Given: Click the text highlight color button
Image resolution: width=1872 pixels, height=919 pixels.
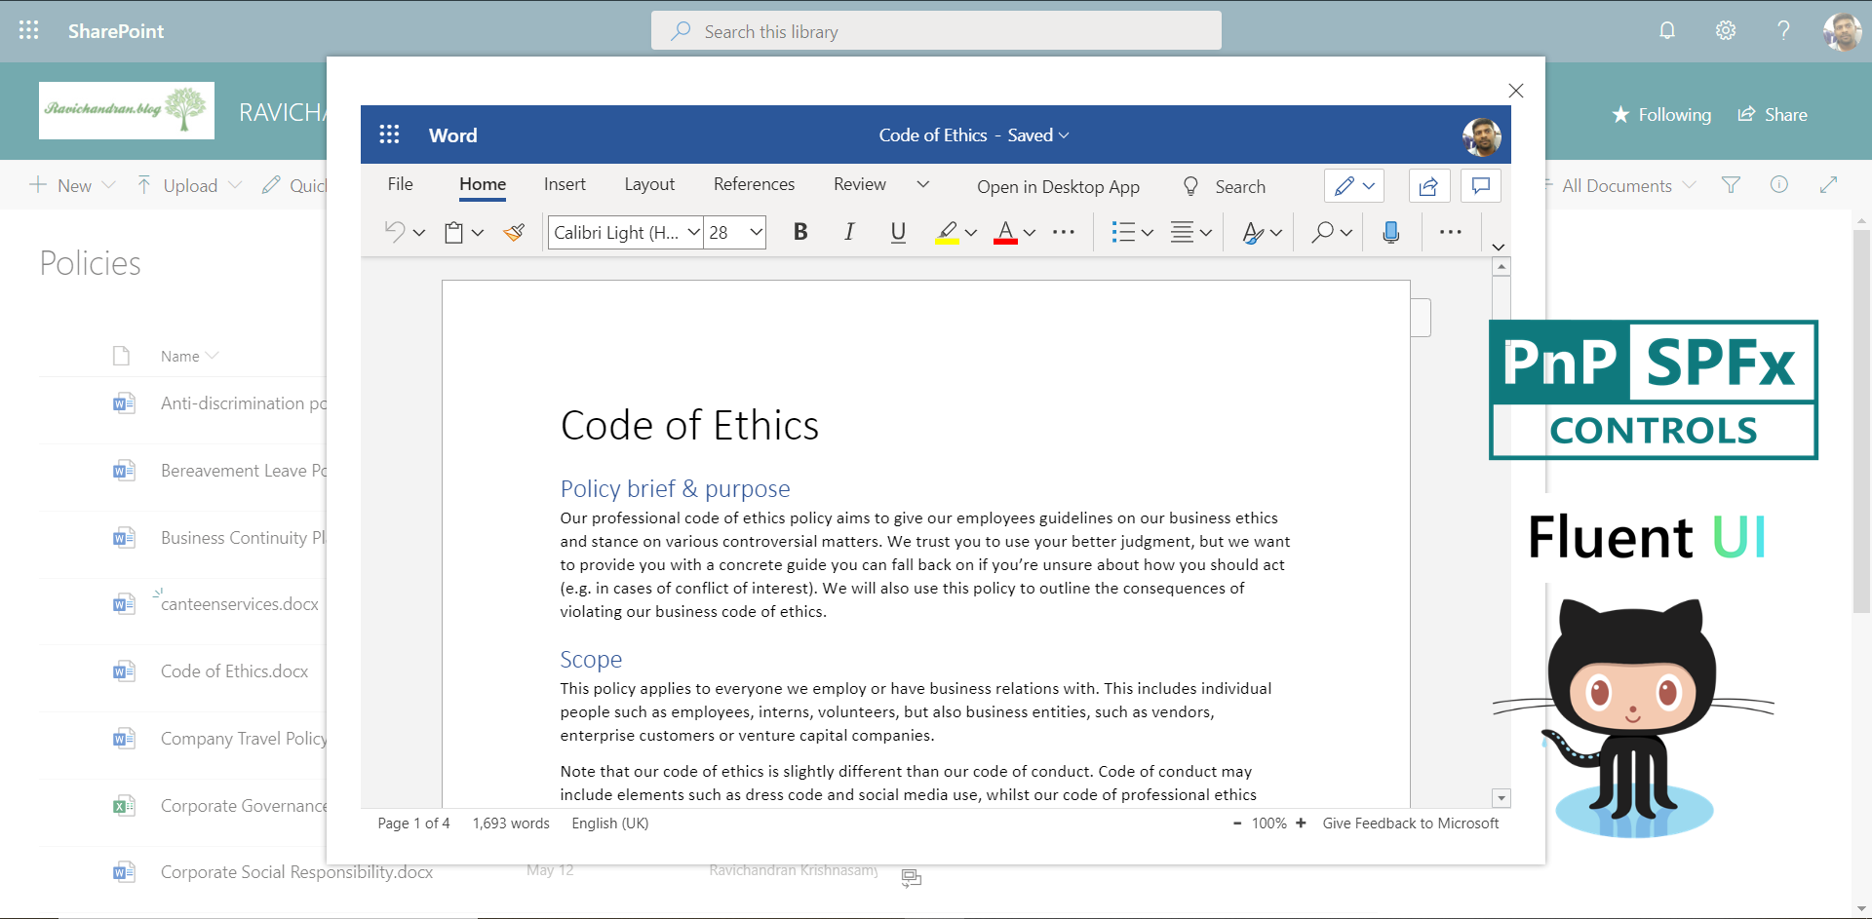Looking at the screenshot, I should [947, 232].
